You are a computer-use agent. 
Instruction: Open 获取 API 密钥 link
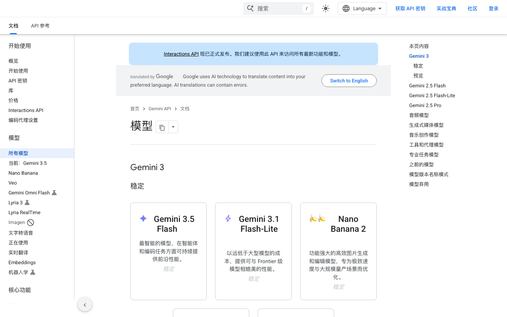(410, 8)
